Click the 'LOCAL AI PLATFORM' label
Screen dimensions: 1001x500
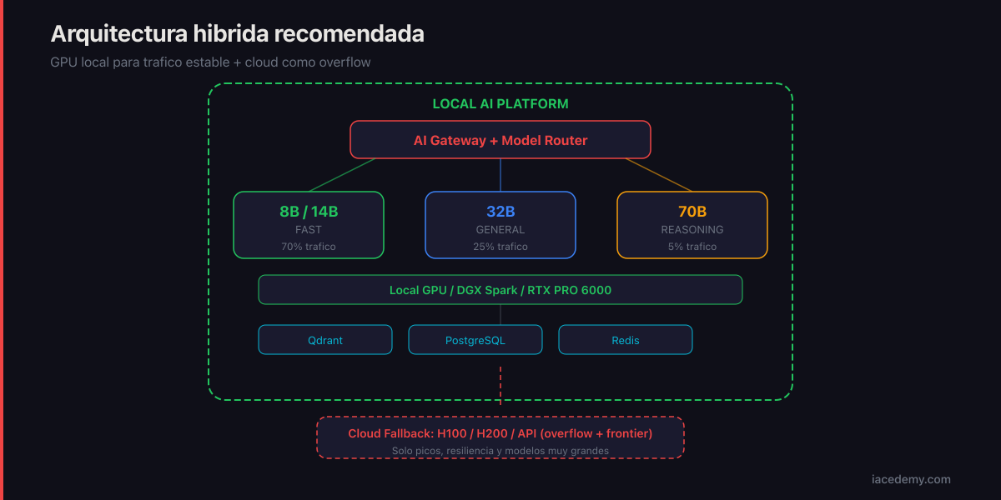click(x=500, y=104)
